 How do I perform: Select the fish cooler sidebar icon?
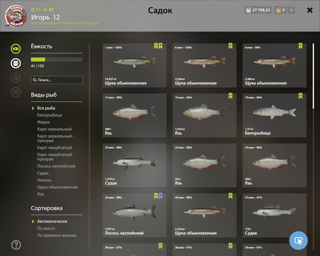pos(16,63)
